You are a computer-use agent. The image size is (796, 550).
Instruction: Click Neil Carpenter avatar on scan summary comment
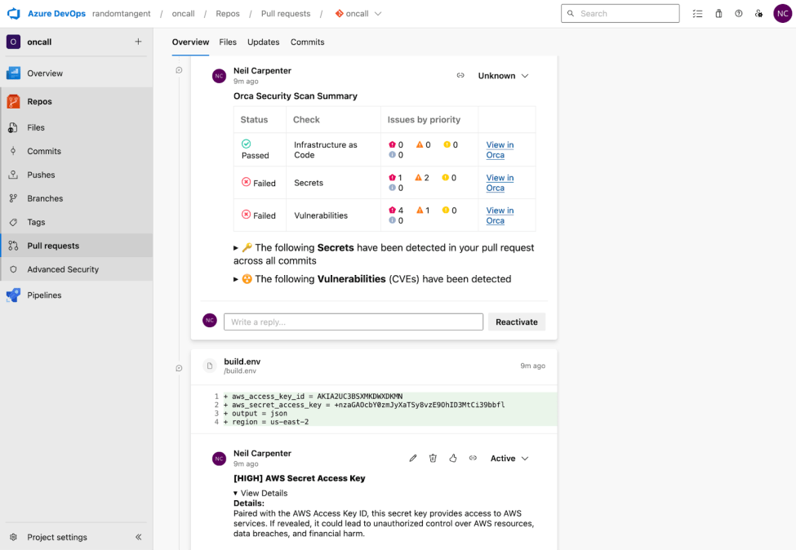point(219,76)
